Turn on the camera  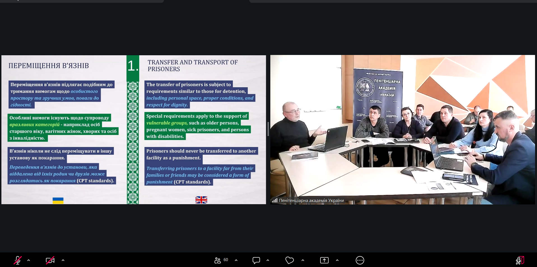click(x=50, y=260)
